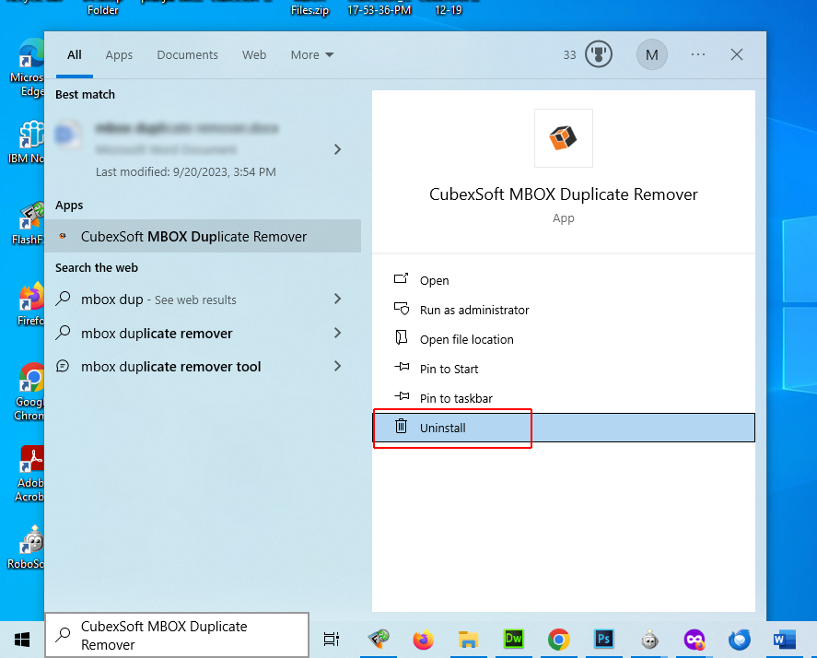
Task: Choose Pin to taskbar
Action: tap(564, 398)
